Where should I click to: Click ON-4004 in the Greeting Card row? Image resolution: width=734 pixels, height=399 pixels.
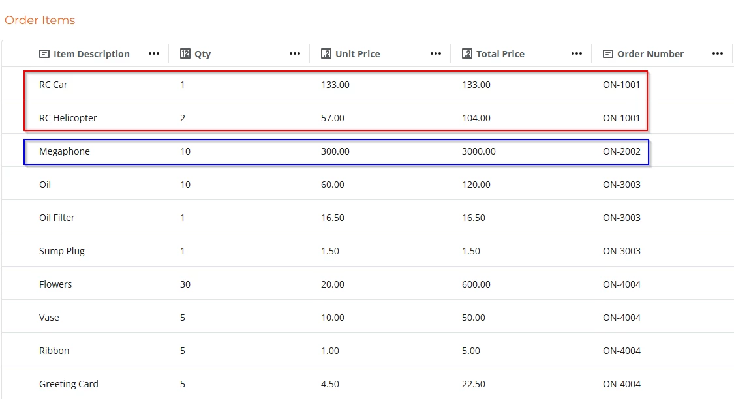click(622, 383)
